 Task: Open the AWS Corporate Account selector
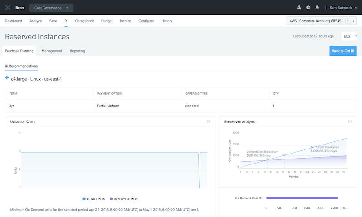tap(322, 21)
